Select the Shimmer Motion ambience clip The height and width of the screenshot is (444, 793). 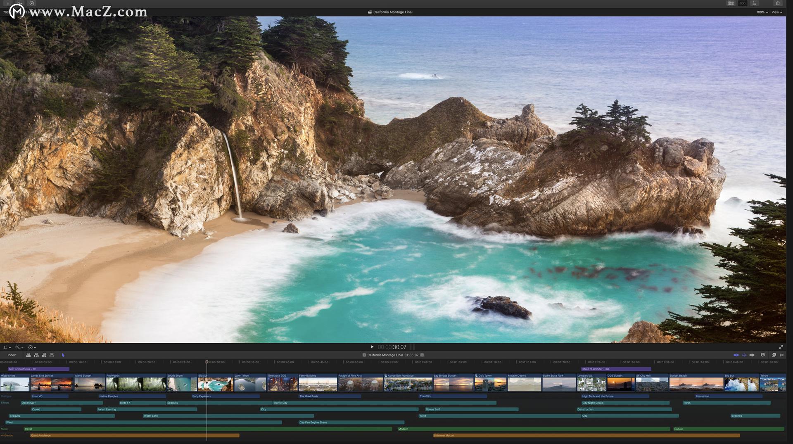click(586, 436)
